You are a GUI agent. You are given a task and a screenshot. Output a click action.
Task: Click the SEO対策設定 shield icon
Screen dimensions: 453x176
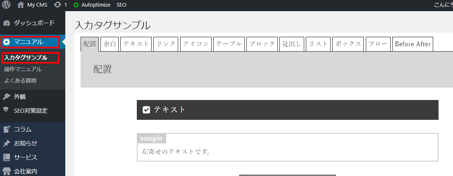(x=6, y=110)
